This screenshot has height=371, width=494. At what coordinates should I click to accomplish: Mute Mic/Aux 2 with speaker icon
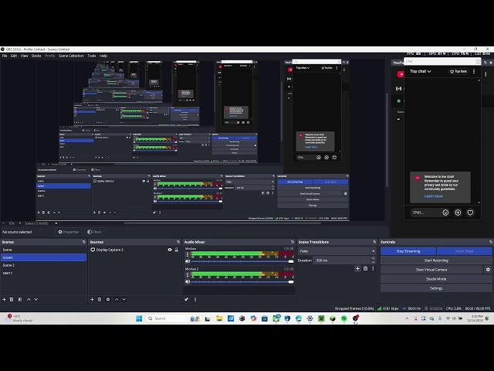coord(188,281)
